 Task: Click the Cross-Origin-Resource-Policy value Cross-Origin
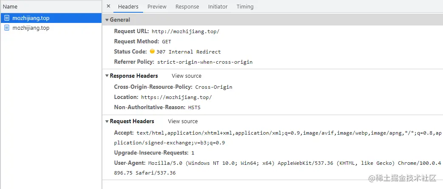[x=214, y=87]
